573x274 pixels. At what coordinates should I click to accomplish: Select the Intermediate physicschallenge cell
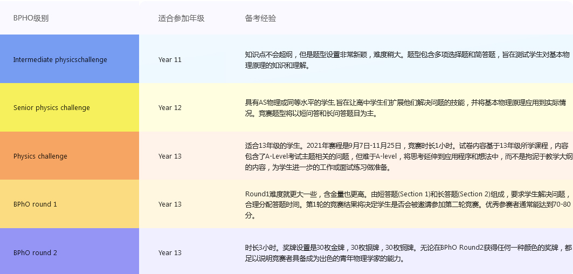tap(70, 59)
